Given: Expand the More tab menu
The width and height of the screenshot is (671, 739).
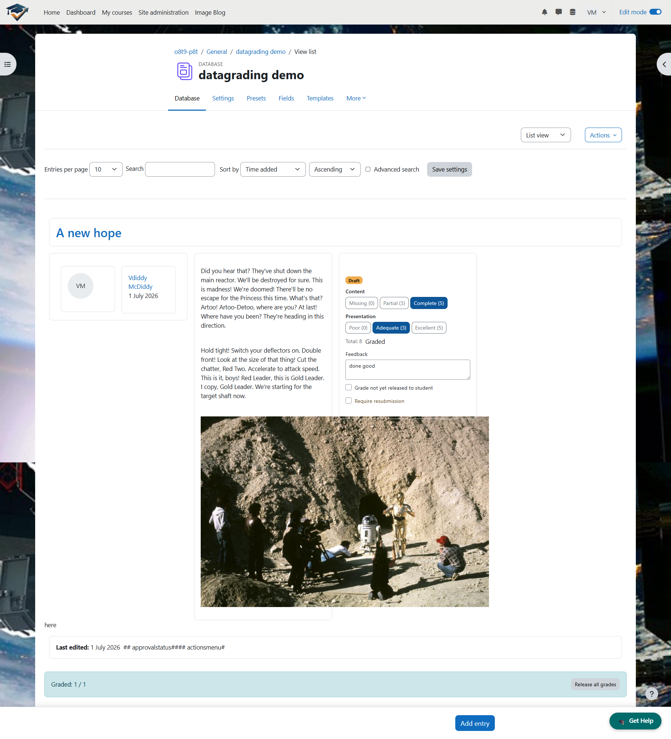Looking at the screenshot, I should 356,98.
